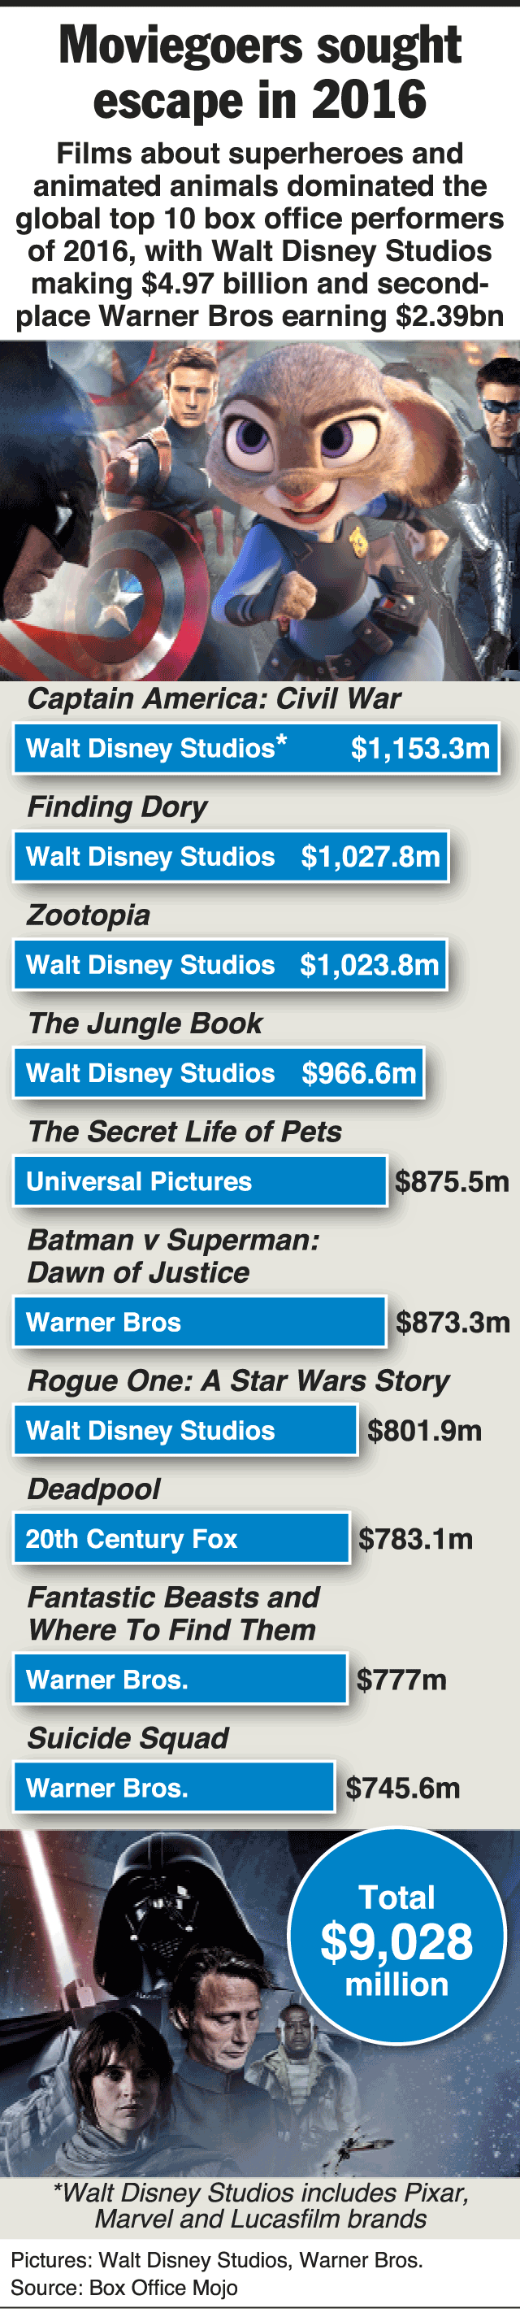The image size is (520, 2317).
Task: Select the Rogue One Walt Disney Studios bar
Action: tap(185, 1430)
